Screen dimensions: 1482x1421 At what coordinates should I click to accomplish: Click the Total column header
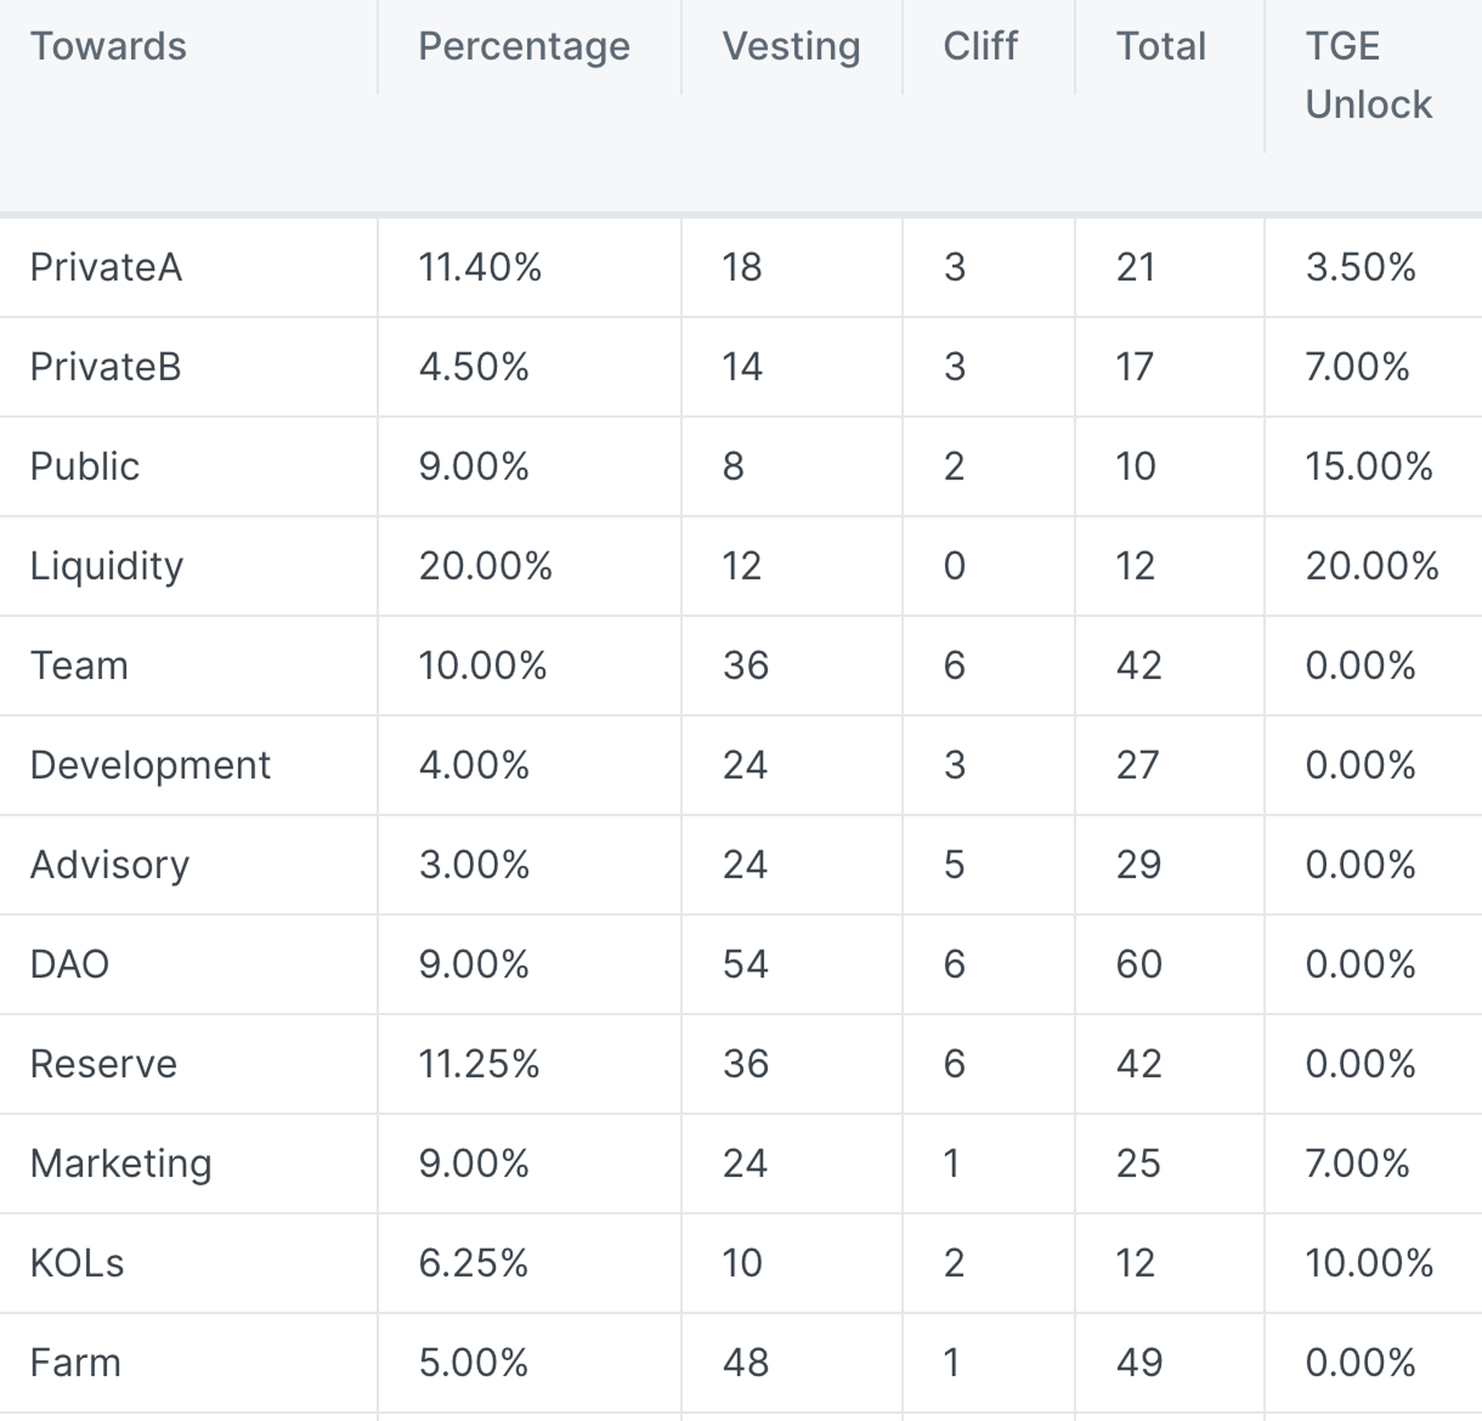(1161, 46)
